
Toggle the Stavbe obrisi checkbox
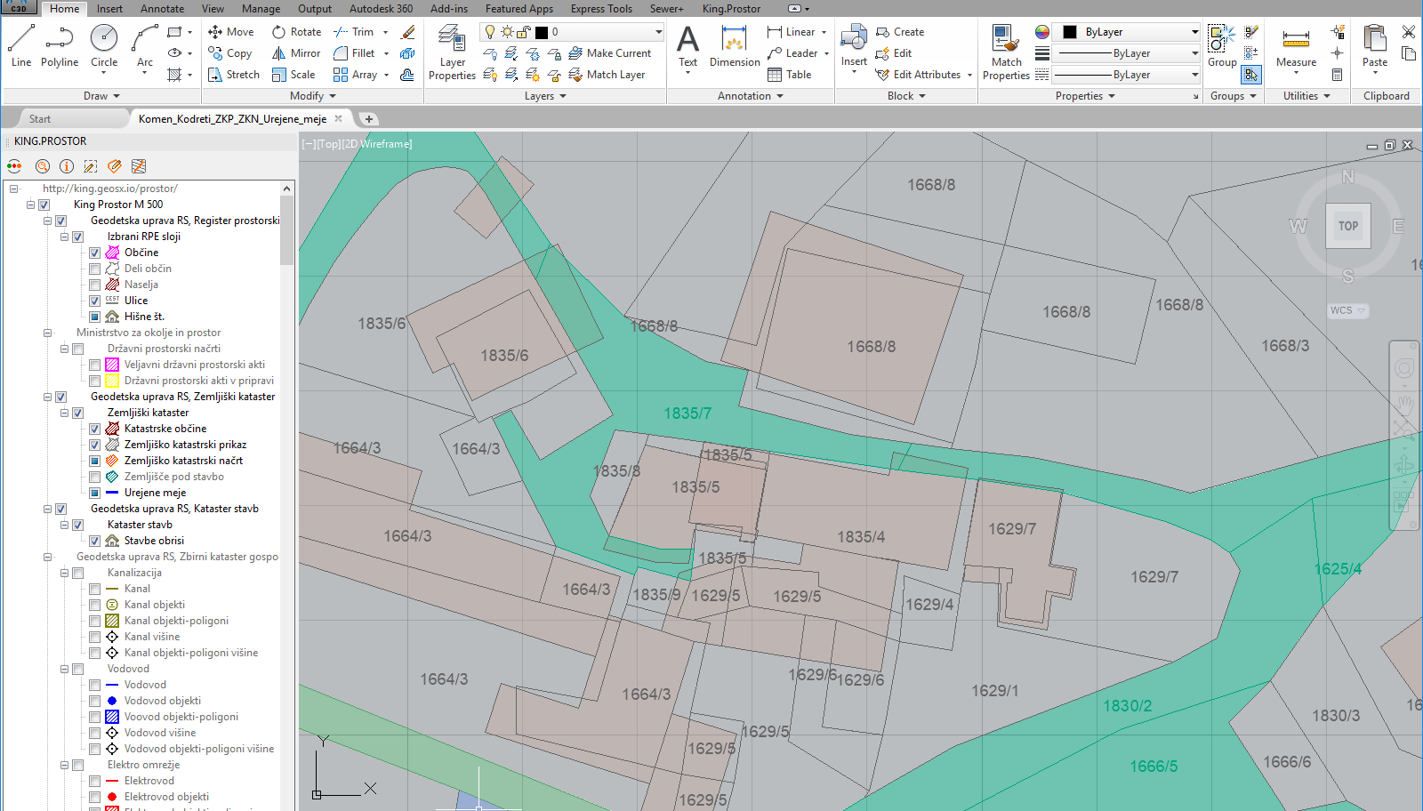pos(94,541)
